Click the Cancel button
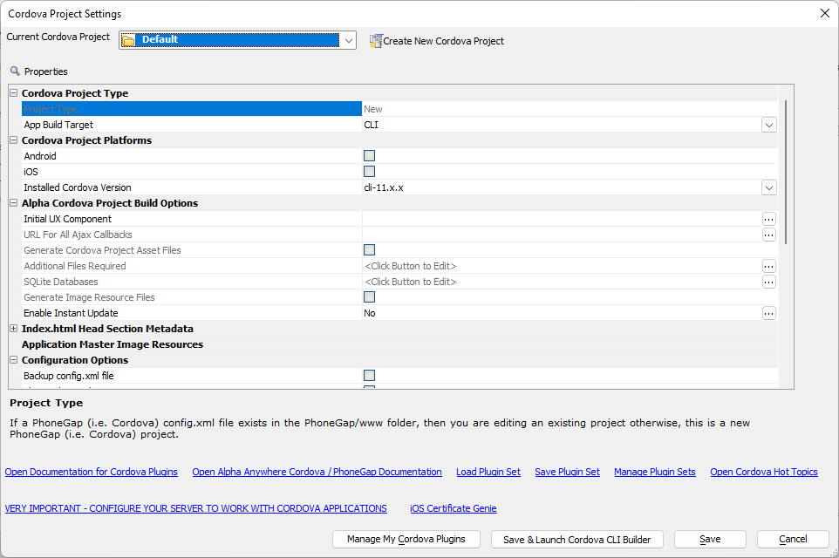This screenshot has height=558, width=839. point(793,540)
